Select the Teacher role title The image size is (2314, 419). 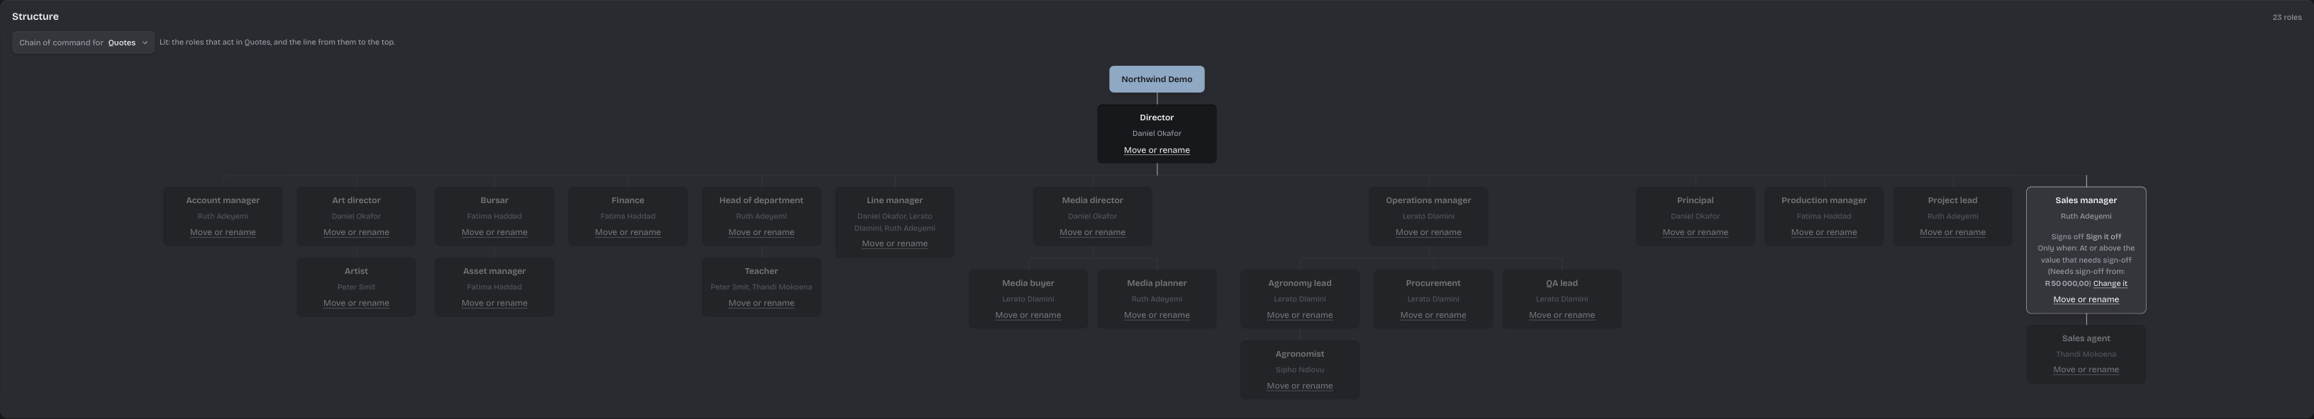click(x=761, y=271)
